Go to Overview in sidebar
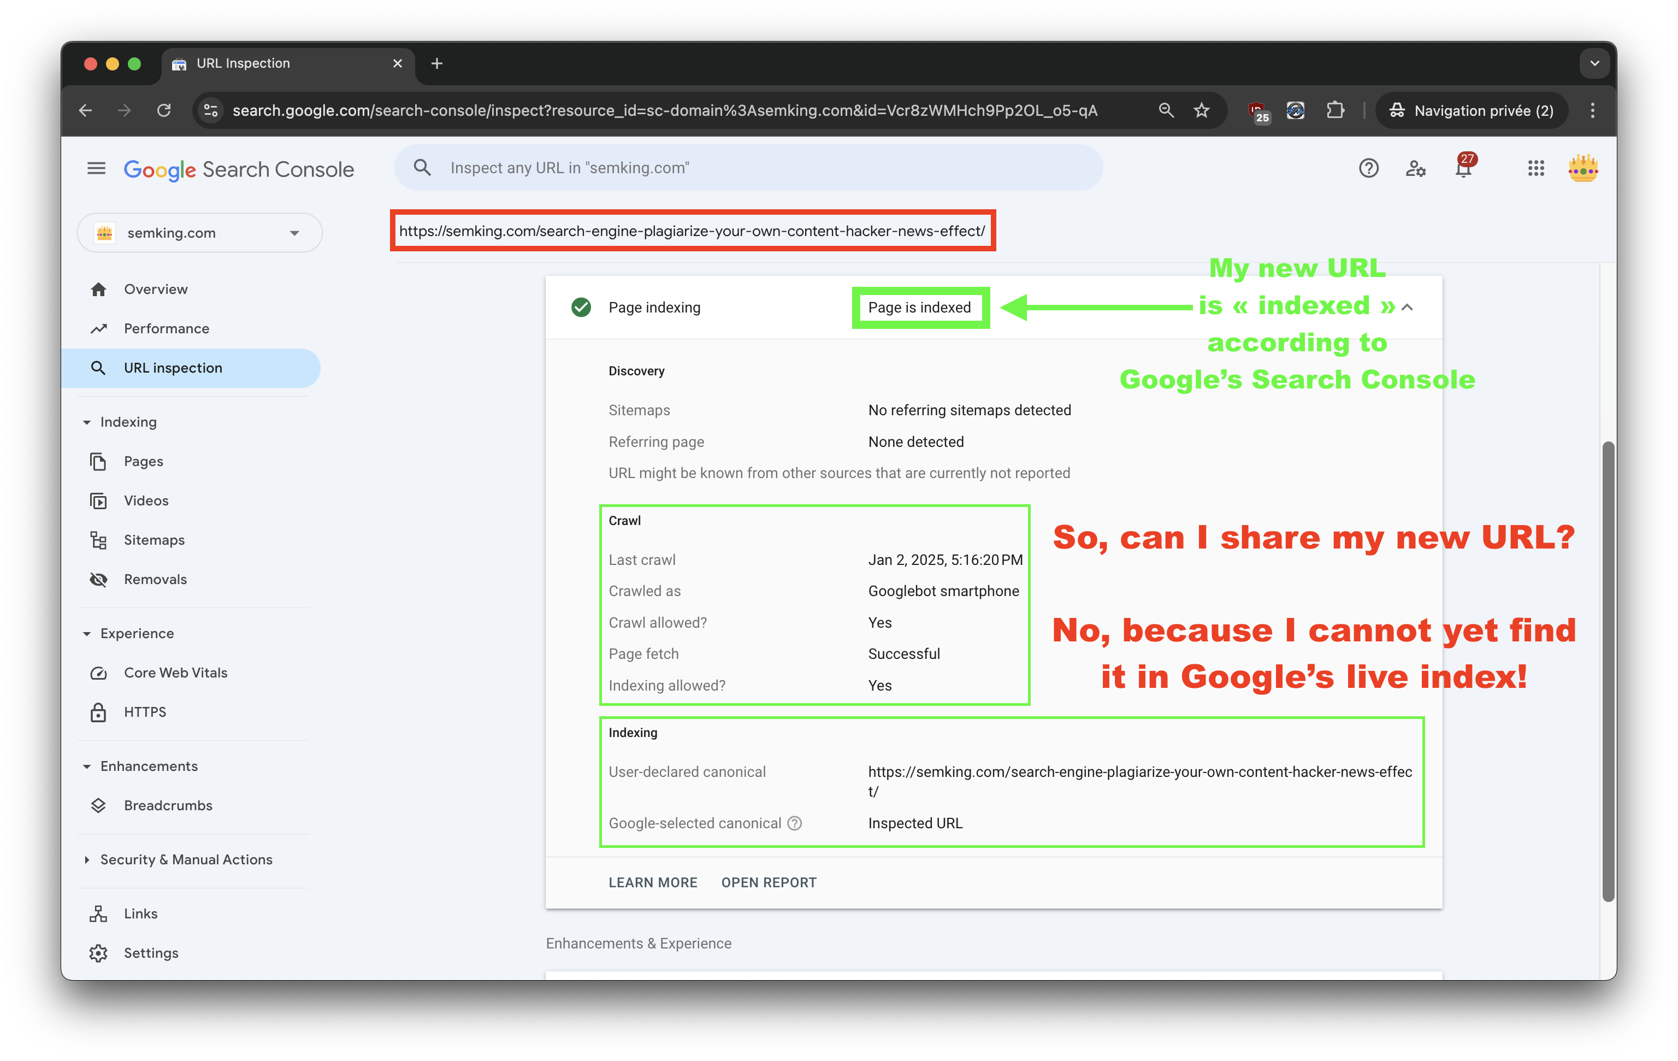 click(191, 290)
